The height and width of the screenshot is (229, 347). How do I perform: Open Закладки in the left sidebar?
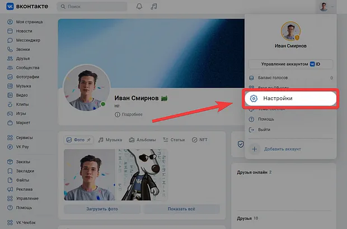tap(26, 171)
